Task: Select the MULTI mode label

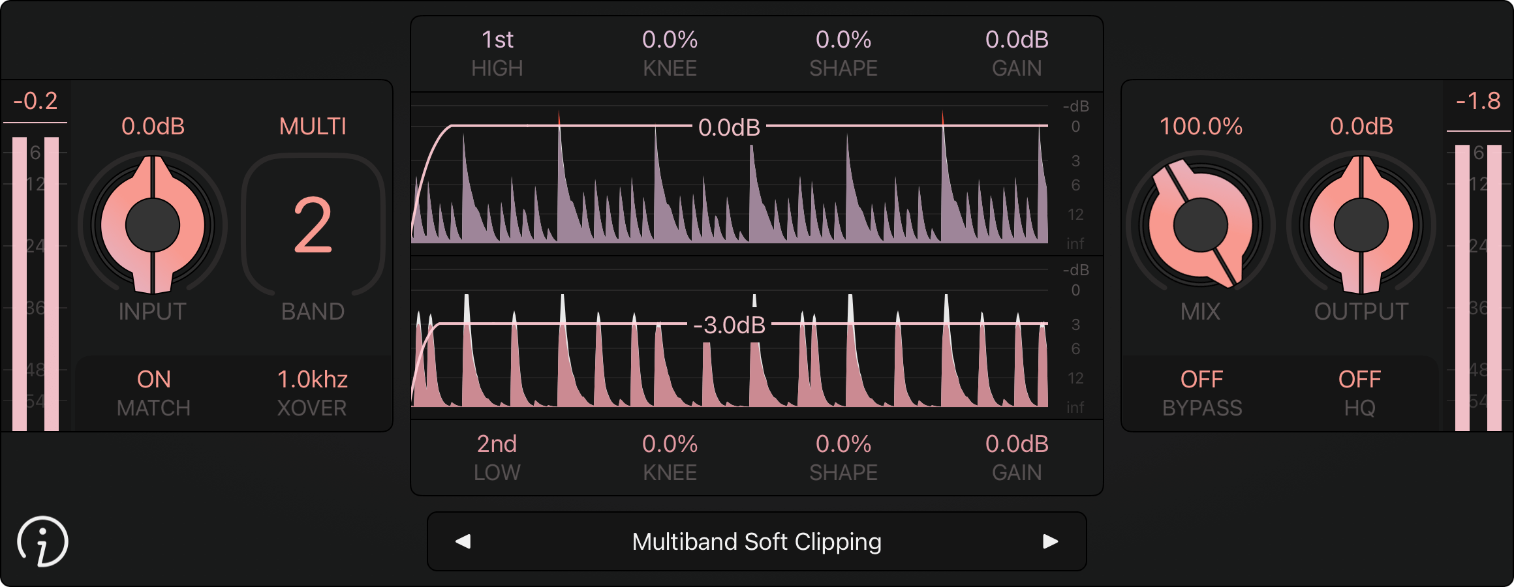Action: (313, 127)
